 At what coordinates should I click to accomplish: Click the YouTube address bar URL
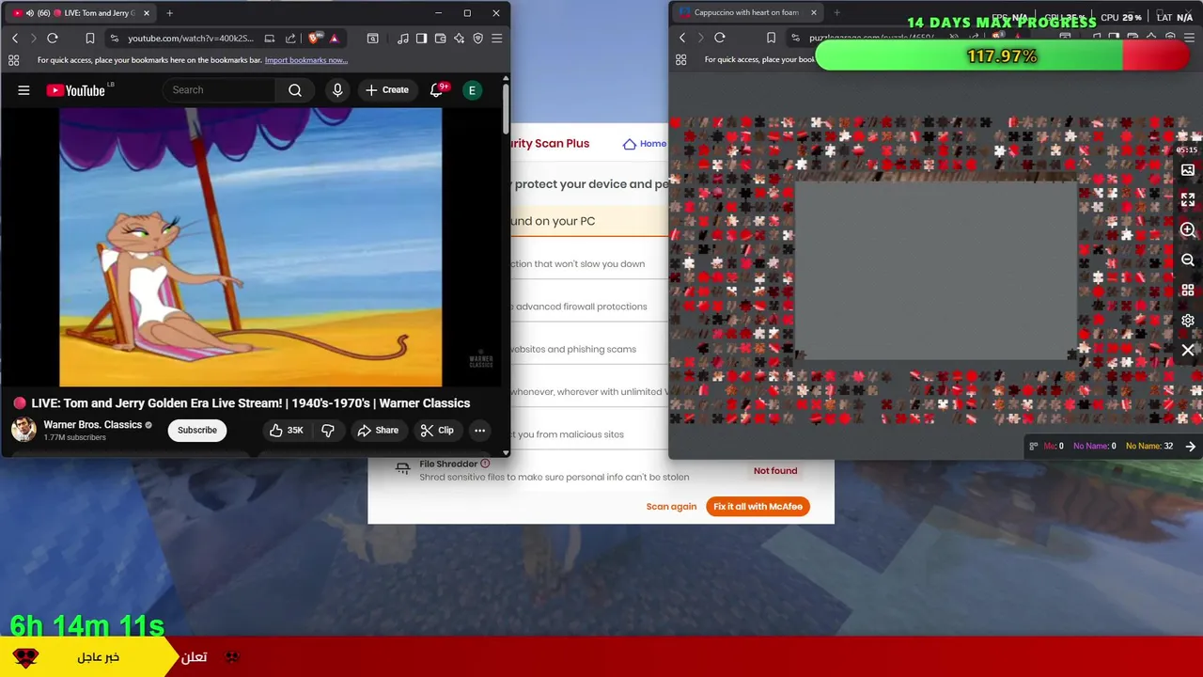click(191, 39)
